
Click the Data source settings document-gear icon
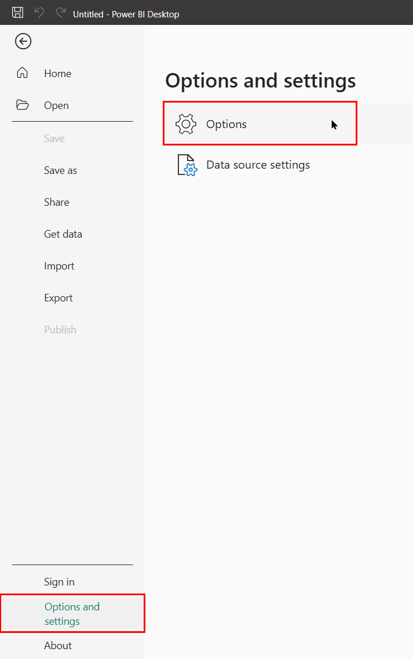[187, 165]
